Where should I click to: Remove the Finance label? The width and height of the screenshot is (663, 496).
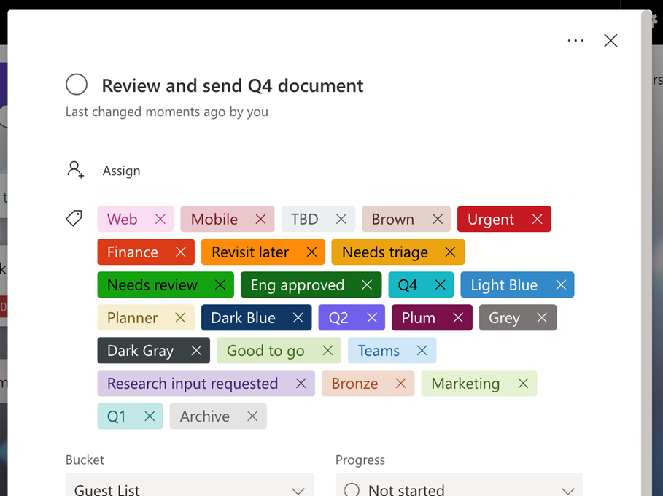pos(180,252)
